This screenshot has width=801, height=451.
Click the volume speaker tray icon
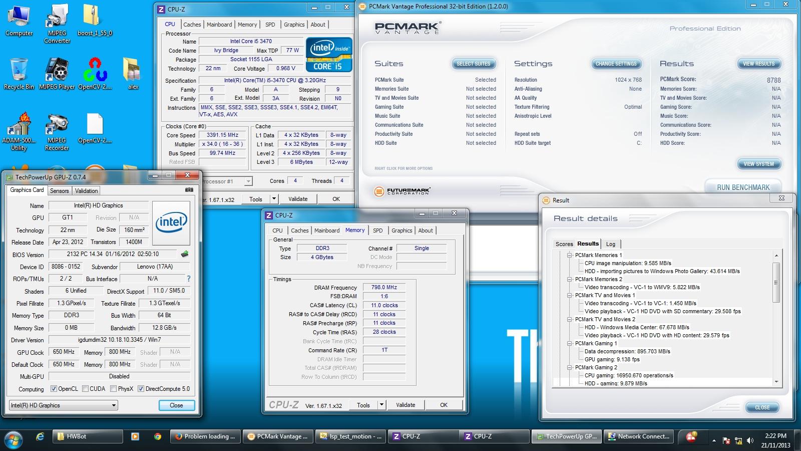click(750, 440)
